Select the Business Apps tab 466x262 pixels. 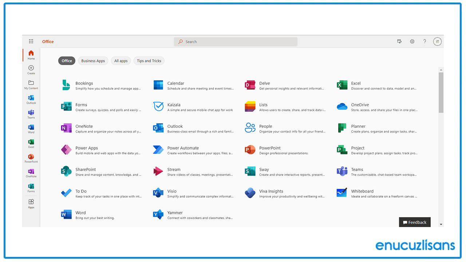[93, 61]
